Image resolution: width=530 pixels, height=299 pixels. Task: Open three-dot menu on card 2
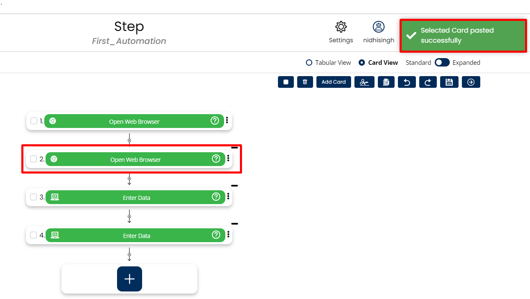[228, 158]
